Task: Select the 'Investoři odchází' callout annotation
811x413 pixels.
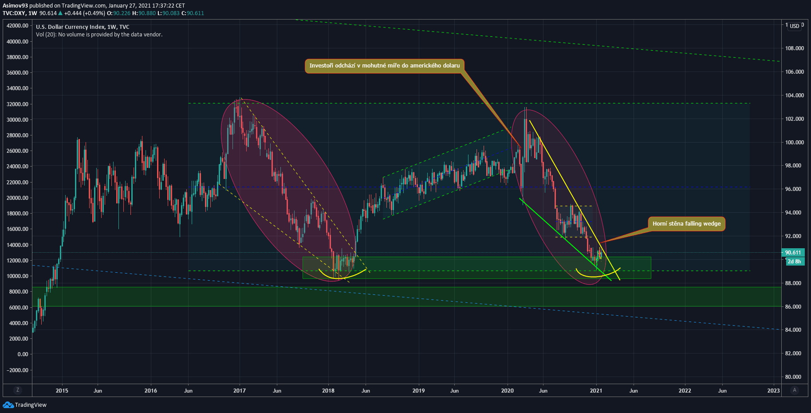Action: 384,66
